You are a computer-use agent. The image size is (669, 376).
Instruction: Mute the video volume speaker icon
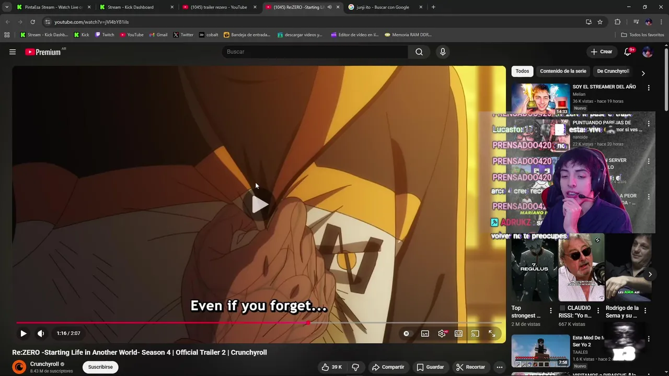click(41, 333)
